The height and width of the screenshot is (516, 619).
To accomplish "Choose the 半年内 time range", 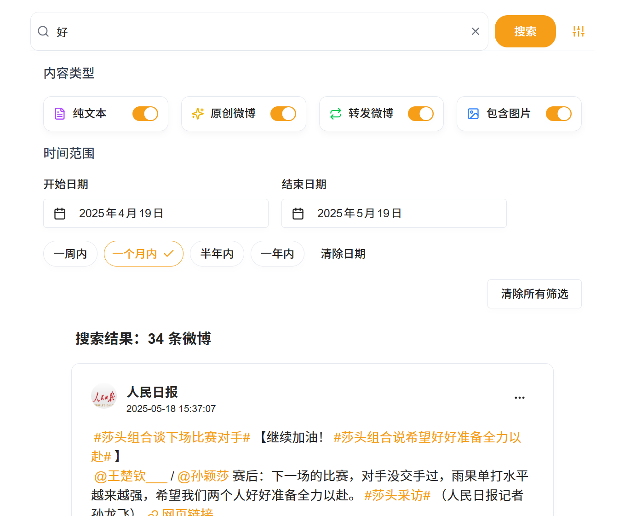I will click(217, 254).
